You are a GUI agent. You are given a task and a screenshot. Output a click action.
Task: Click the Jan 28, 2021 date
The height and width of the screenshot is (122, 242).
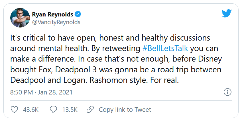coord(56,92)
